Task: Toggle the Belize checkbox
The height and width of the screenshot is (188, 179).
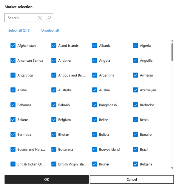Action: point(95,119)
